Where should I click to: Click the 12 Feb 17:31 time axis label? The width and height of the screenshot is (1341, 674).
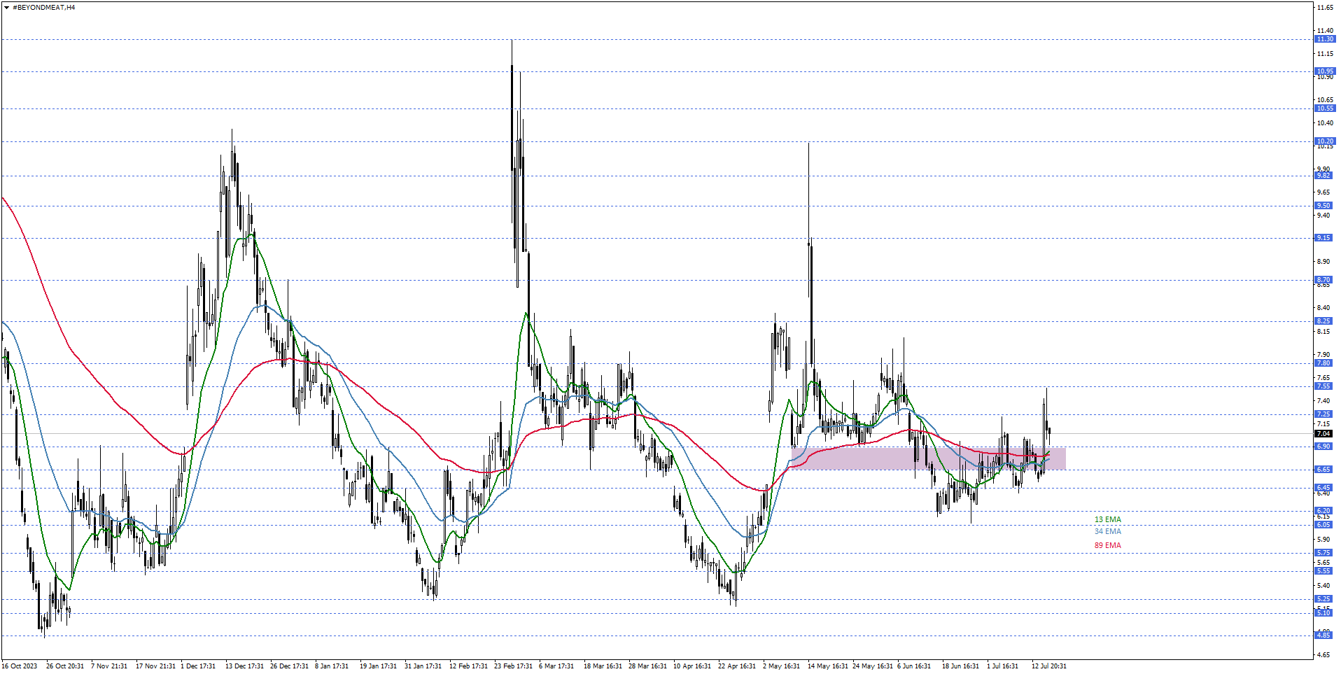[469, 666]
